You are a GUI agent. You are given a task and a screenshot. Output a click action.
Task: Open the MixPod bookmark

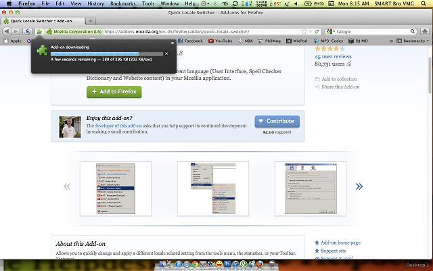click(297, 41)
